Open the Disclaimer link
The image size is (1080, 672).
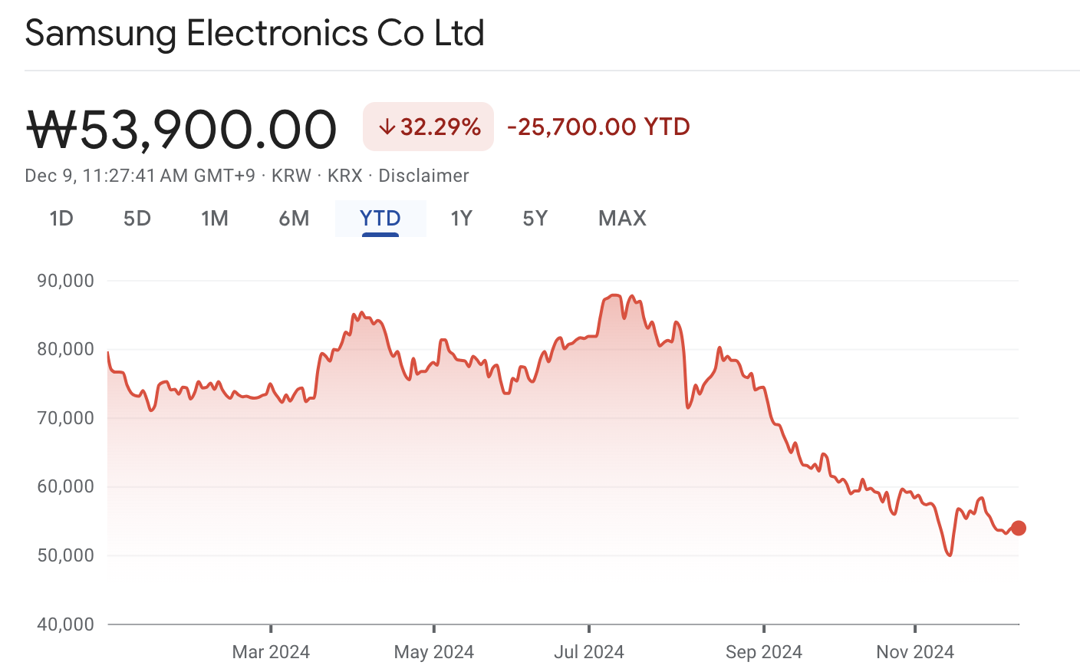423,176
